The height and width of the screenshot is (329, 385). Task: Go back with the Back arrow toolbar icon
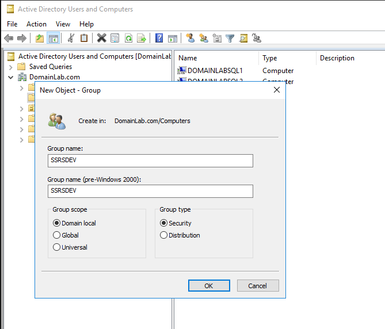9,39
